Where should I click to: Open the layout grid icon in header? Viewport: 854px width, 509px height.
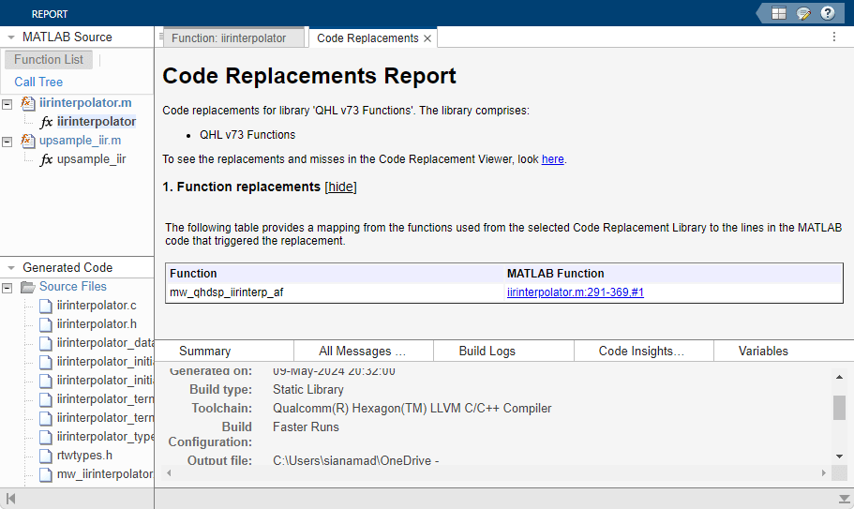779,13
